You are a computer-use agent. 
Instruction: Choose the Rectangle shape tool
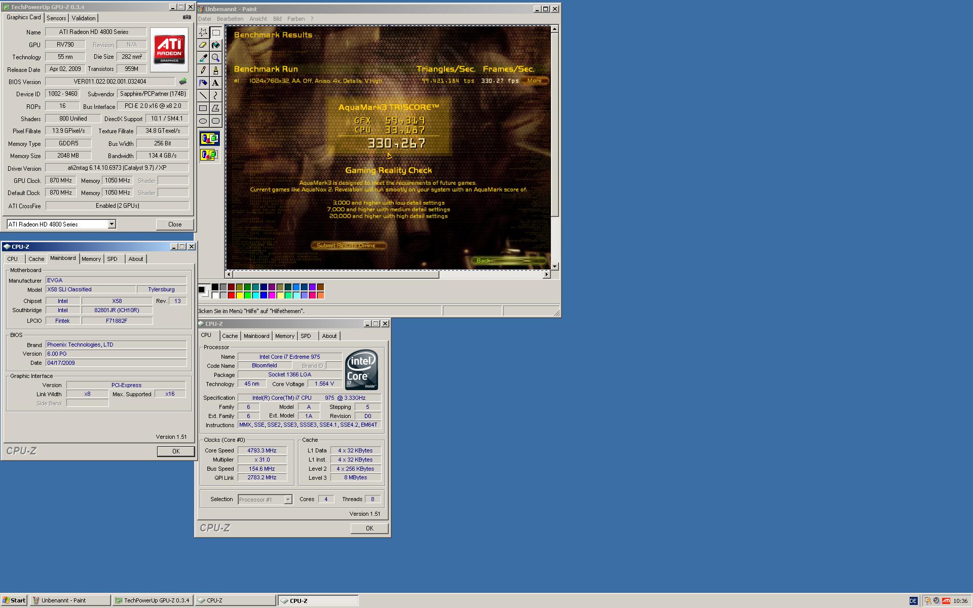coord(203,108)
